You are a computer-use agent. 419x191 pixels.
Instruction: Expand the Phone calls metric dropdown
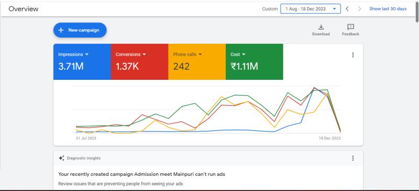click(200, 54)
